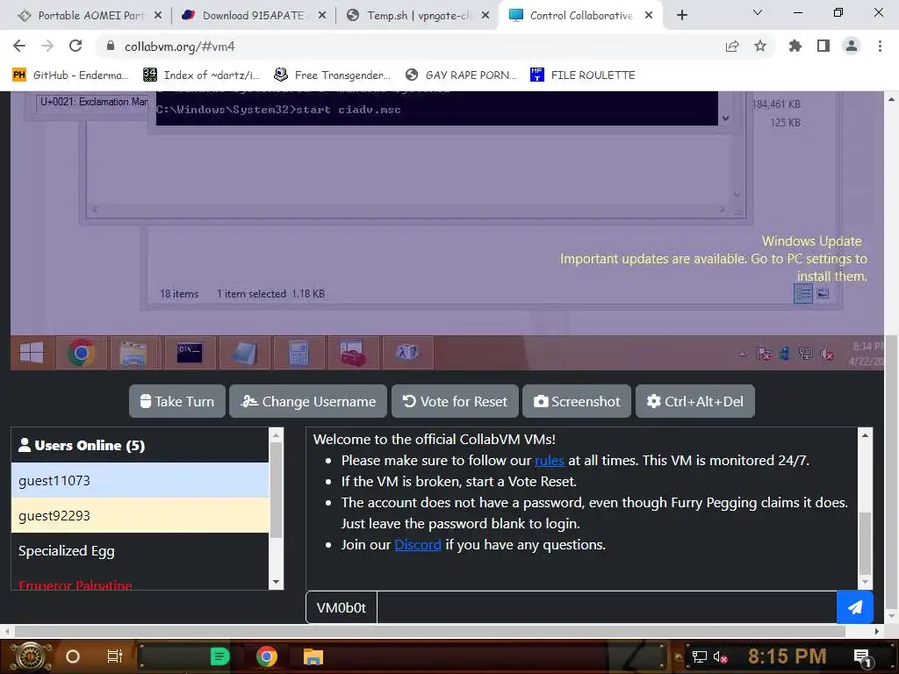Click the VM Action Center flag icon
The width and height of the screenshot is (899, 674).
click(x=764, y=355)
